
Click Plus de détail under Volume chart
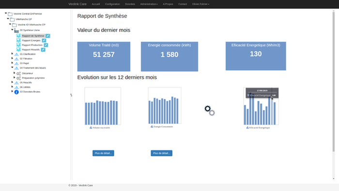[103, 153]
